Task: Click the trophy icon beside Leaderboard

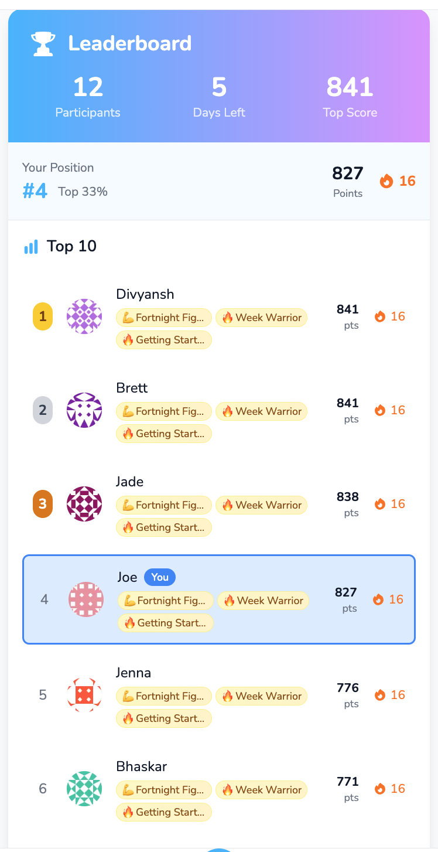Action: [x=43, y=43]
